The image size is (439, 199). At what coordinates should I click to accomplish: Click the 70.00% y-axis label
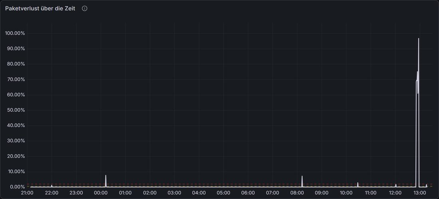(16, 80)
